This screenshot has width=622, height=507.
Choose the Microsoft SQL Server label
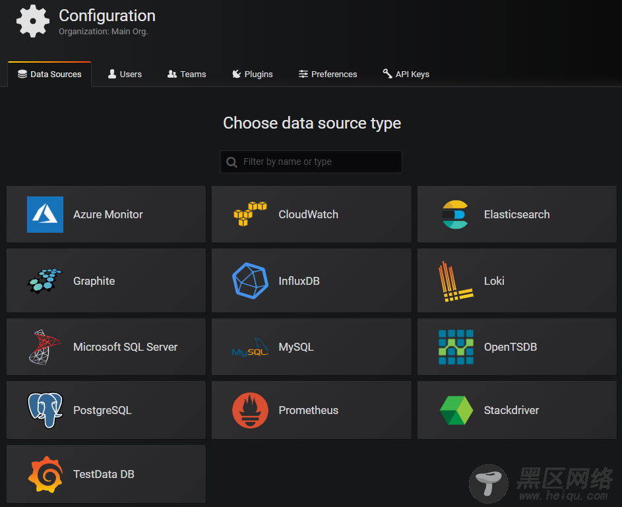pos(125,347)
